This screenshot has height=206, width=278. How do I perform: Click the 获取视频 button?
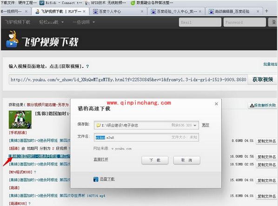click(x=263, y=80)
